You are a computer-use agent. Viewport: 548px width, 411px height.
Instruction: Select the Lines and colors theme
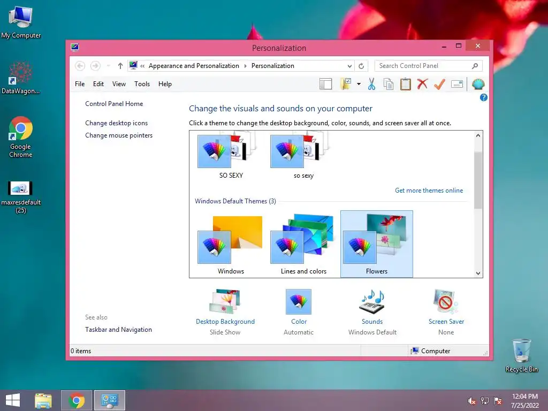click(x=303, y=244)
